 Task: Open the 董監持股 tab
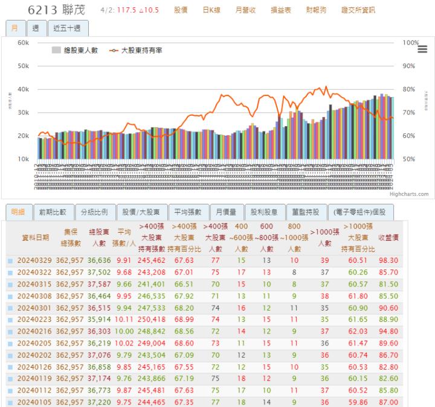tap(306, 212)
